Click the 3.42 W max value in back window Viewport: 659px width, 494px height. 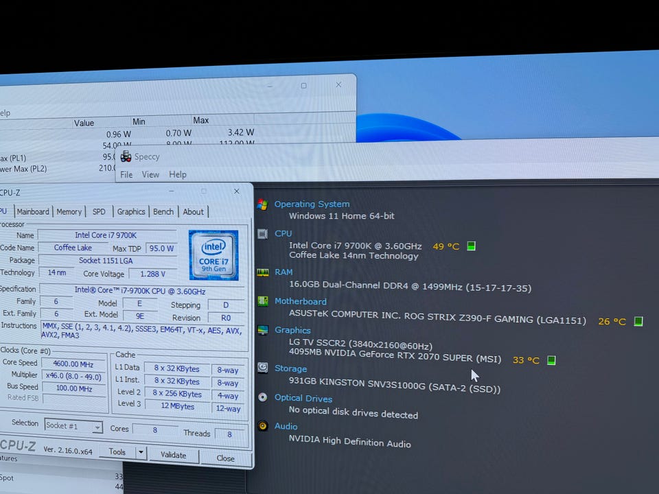(241, 132)
